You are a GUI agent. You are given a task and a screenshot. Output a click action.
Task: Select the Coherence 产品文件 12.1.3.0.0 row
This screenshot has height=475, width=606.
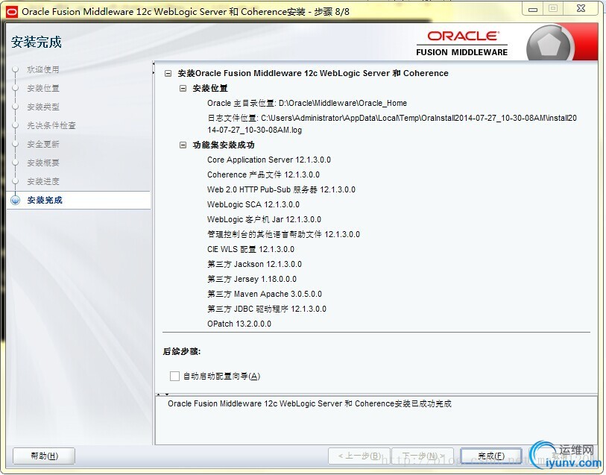tap(263, 174)
